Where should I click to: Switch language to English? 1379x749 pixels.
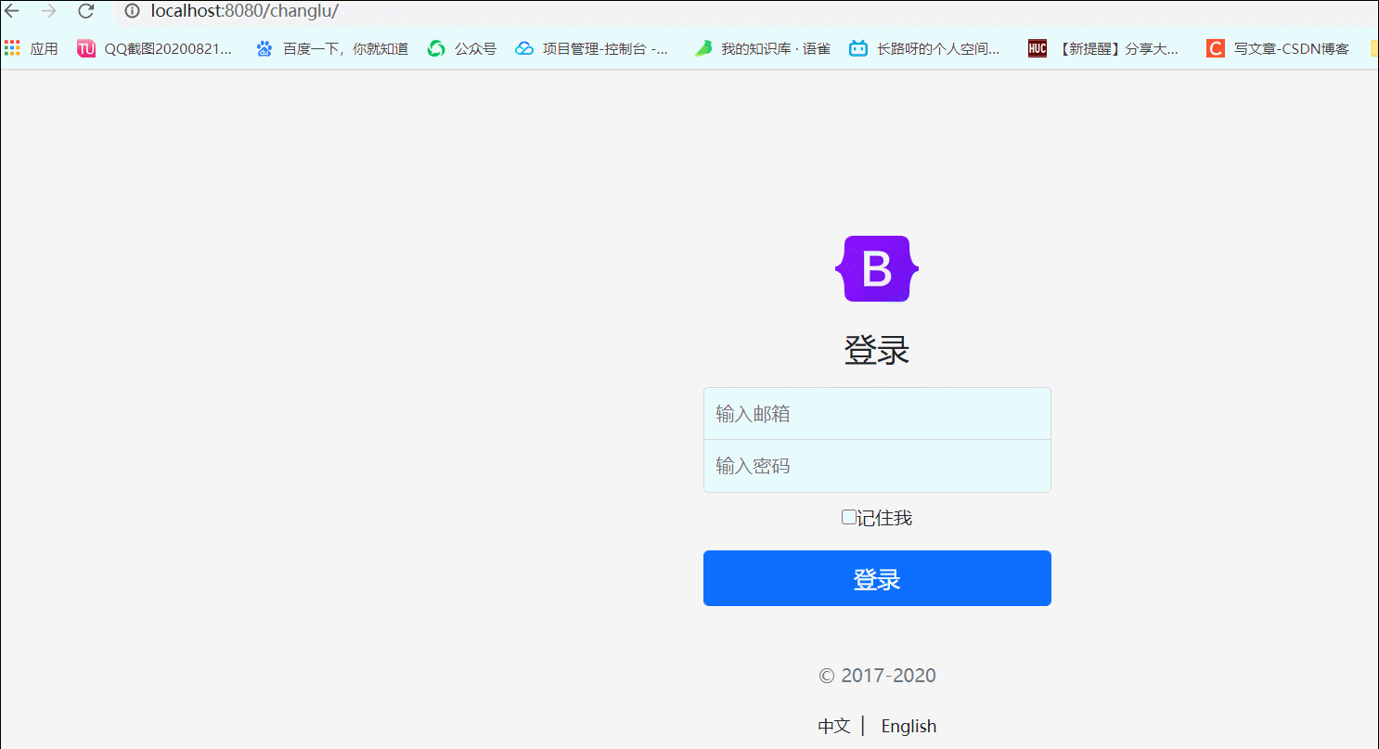coord(909,726)
